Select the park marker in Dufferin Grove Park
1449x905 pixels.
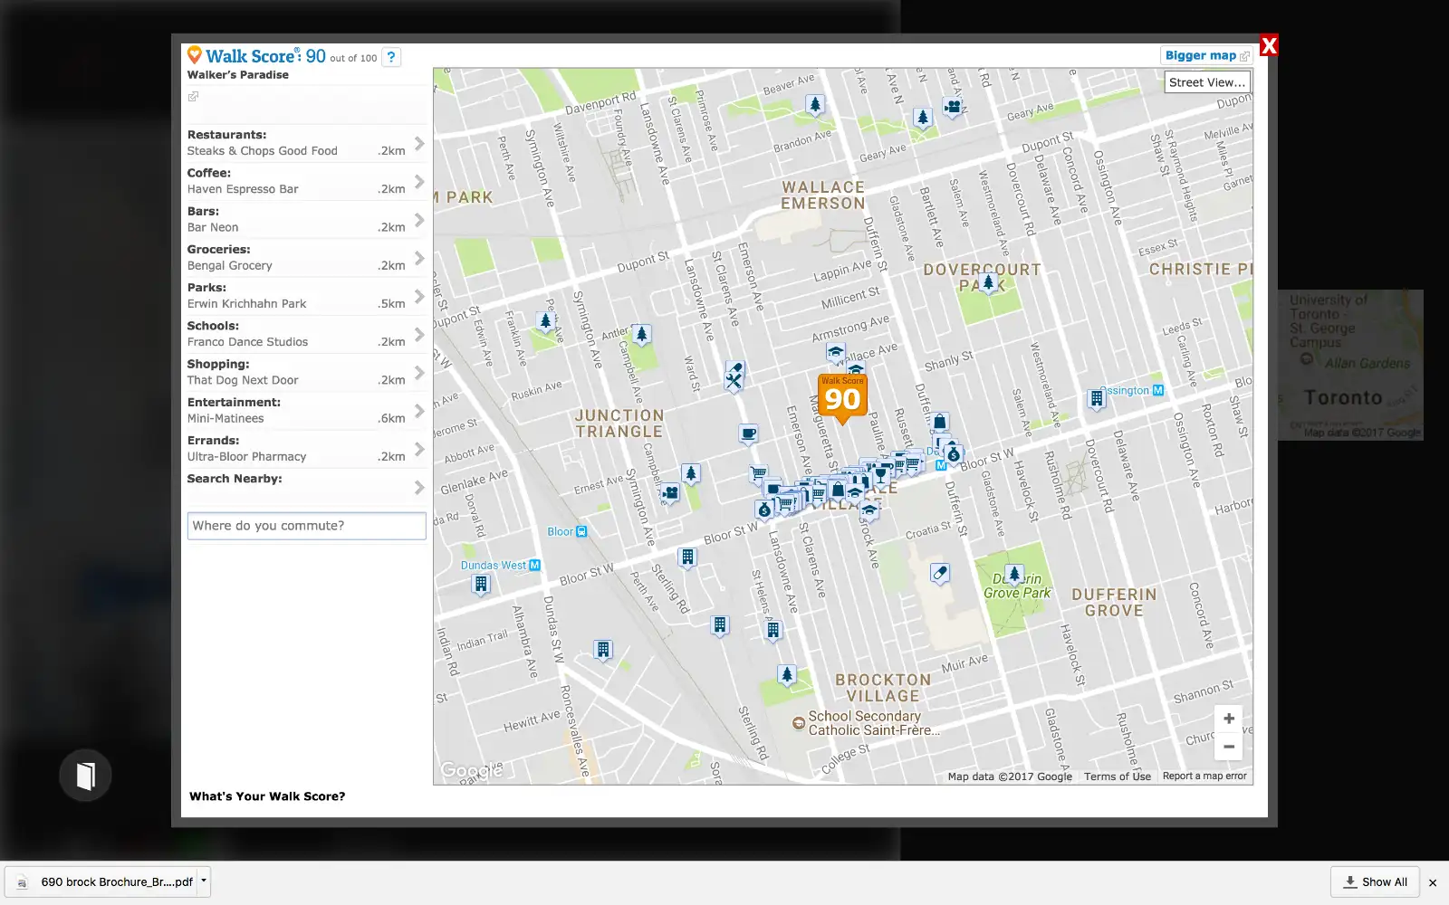point(1015,575)
